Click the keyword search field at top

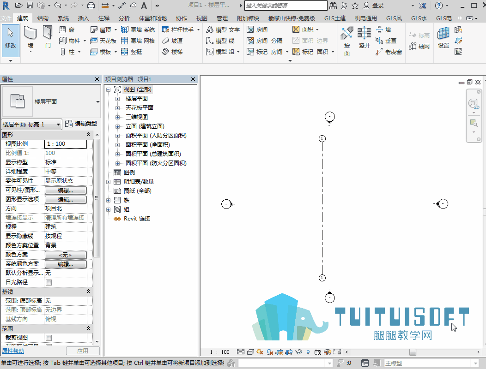[286, 6]
